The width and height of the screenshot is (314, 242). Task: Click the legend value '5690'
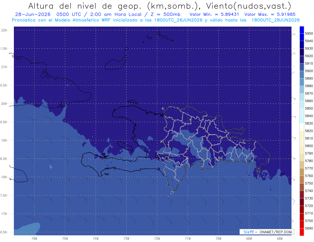(309, 228)
